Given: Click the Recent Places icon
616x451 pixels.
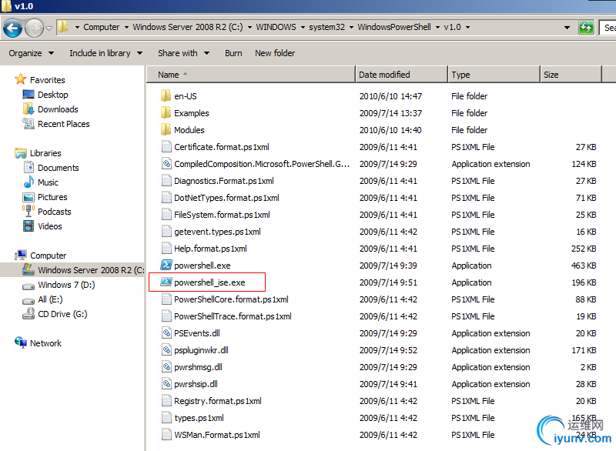Looking at the screenshot, I should (x=28, y=124).
